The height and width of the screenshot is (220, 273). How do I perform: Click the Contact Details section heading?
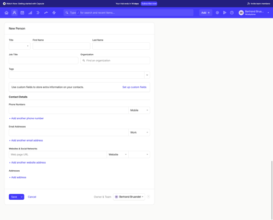click(18, 97)
